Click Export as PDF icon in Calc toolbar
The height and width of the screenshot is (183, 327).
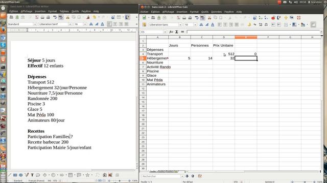pyautogui.click(x=178, y=18)
